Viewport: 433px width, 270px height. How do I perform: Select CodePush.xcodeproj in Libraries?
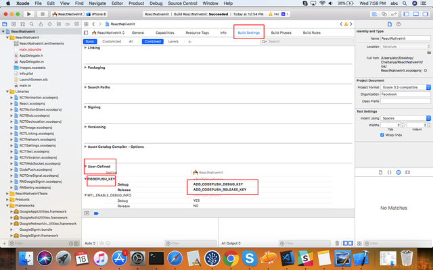click(x=36, y=169)
